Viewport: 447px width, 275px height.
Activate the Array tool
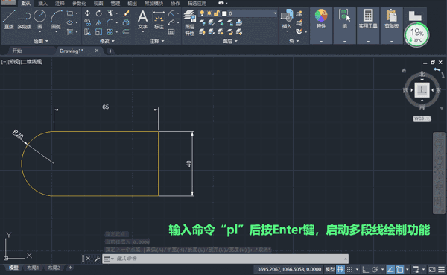click(x=110, y=31)
